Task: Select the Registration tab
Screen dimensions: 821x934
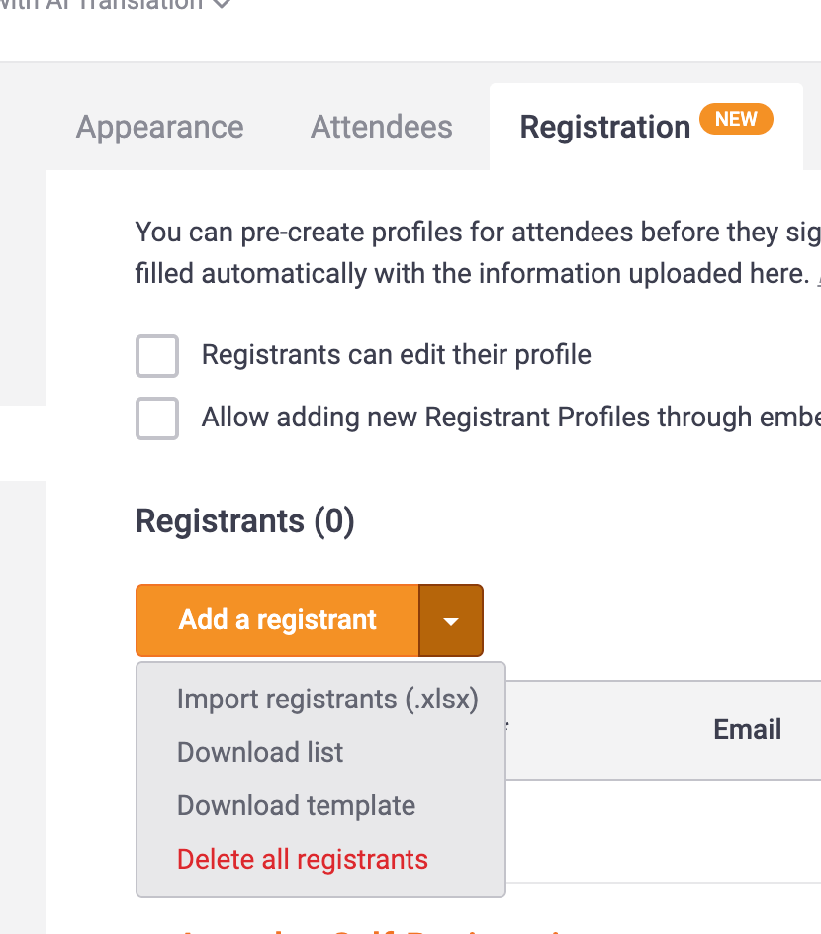Action: pyautogui.click(x=604, y=127)
